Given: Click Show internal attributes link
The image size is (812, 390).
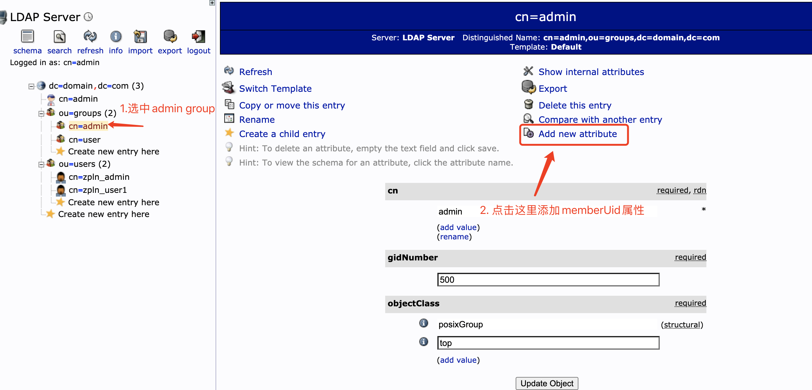Looking at the screenshot, I should coord(591,72).
